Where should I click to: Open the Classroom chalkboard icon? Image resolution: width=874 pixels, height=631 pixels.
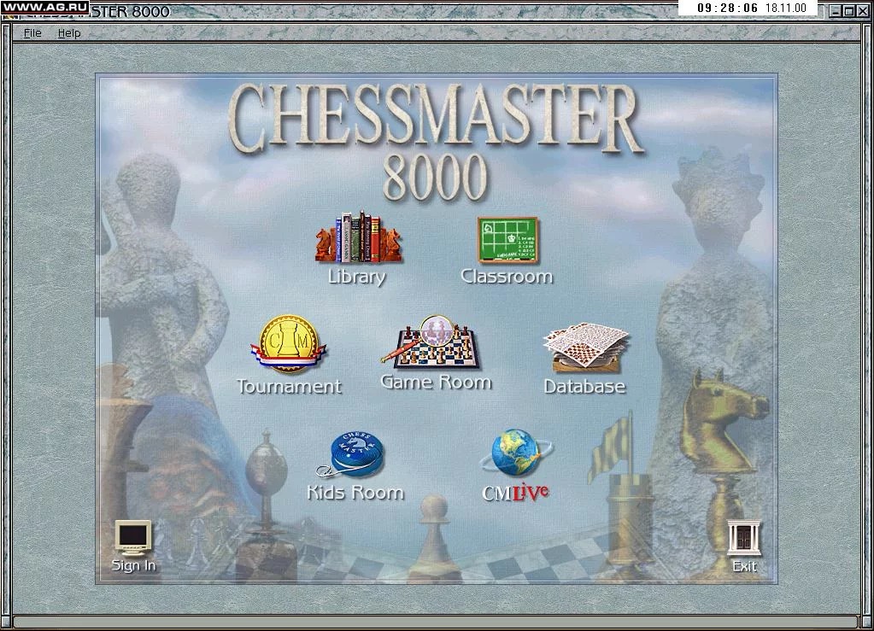pyautogui.click(x=507, y=240)
